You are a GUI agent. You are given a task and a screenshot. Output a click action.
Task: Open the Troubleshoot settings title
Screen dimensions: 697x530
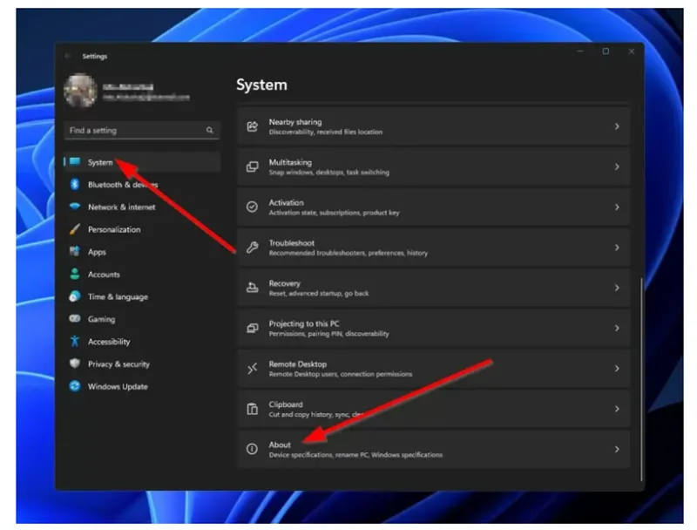coord(292,242)
